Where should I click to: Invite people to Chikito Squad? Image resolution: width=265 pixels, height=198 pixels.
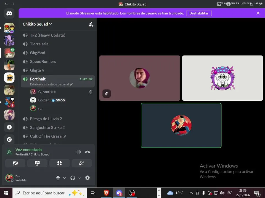(91, 24)
